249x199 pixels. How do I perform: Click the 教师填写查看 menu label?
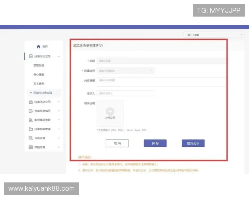[x=42, y=120]
